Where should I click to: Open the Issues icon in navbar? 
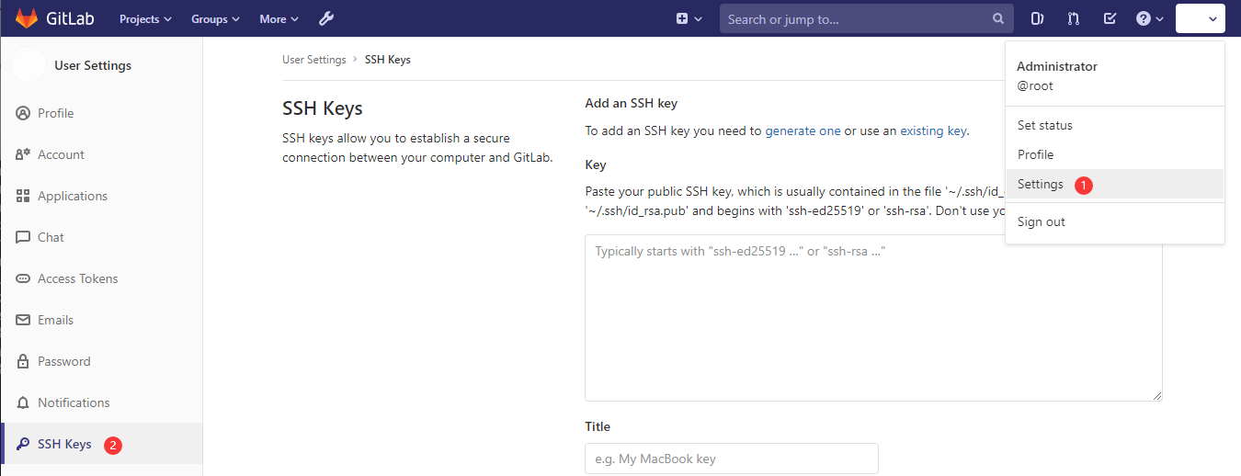tap(1037, 18)
